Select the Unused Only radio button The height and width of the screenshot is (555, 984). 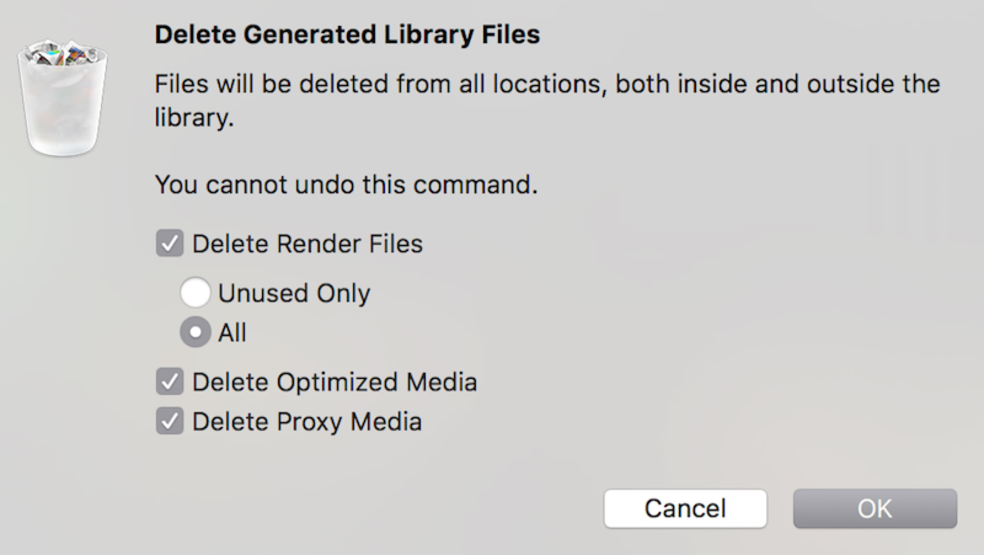(195, 292)
